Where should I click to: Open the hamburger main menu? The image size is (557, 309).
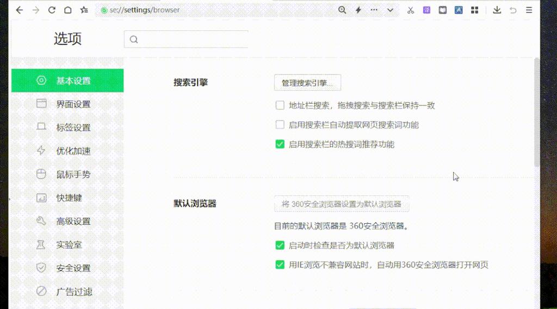(x=529, y=10)
